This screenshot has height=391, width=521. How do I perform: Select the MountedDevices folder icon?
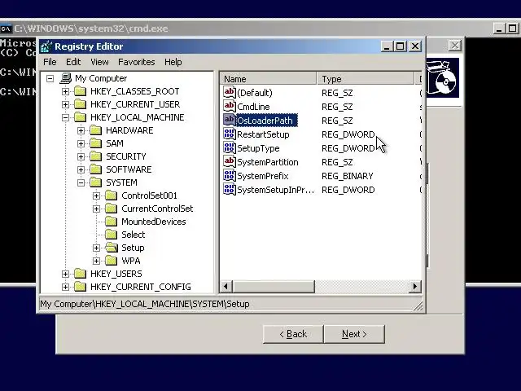(x=111, y=221)
